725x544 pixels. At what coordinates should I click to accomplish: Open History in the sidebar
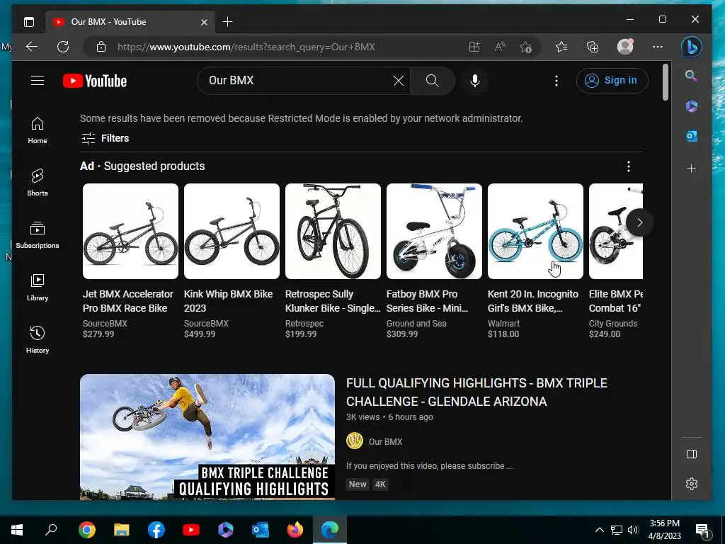38,340
